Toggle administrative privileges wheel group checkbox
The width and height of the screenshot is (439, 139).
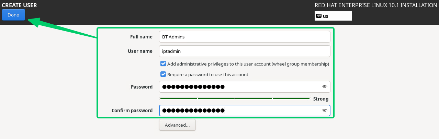coord(163,63)
